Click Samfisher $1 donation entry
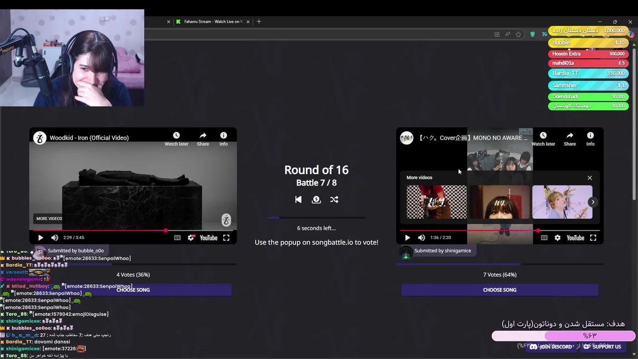638x359 pixels. point(588,85)
